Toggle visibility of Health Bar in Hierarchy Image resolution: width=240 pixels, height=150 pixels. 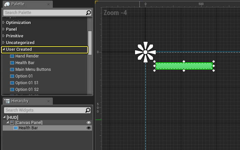[x=89, y=128]
